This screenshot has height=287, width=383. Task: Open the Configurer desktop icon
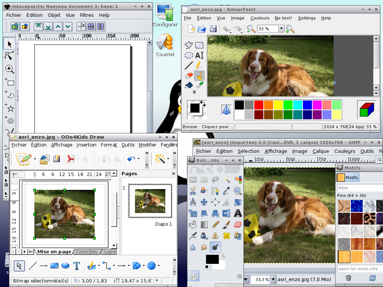(x=165, y=15)
